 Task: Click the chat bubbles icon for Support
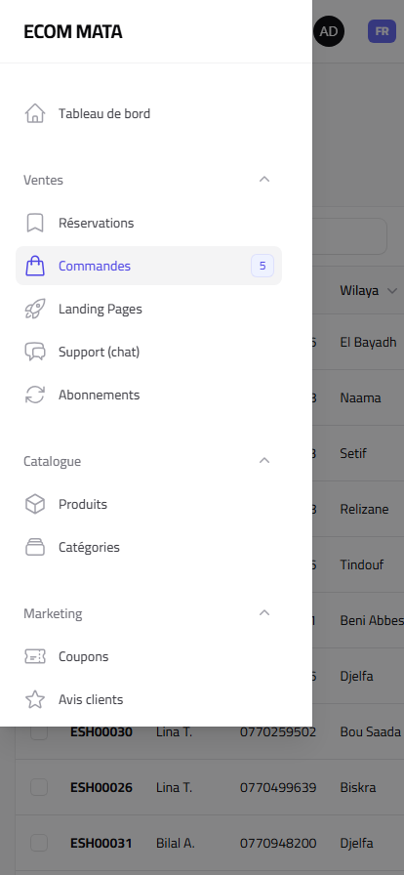click(35, 352)
